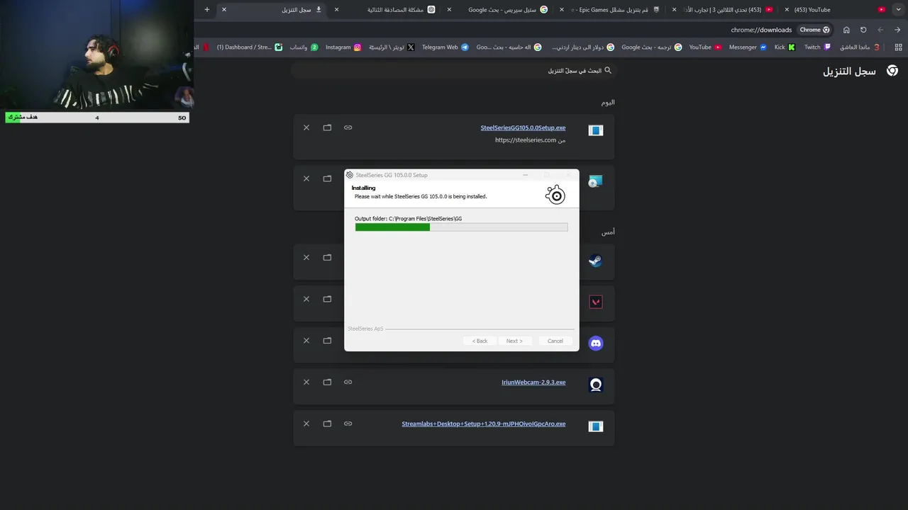The width and height of the screenshot is (908, 510).
Task: Copy download link for IriunWebcam-2.9.3.exe
Action: click(x=348, y=382)
